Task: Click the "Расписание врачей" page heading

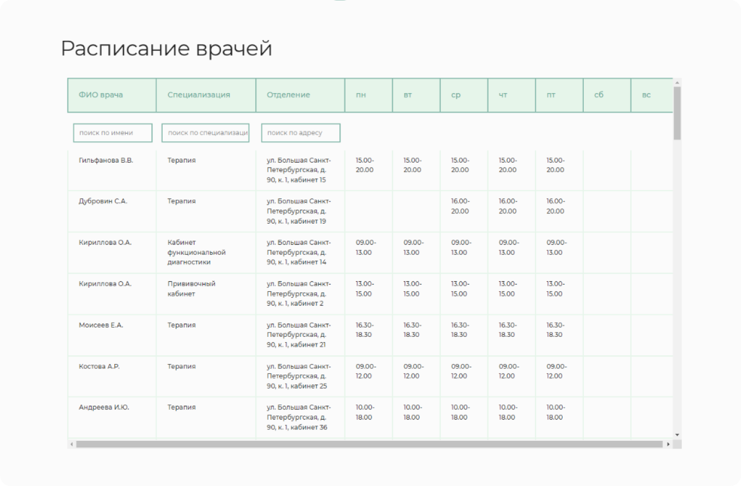Action: [166, 49]
